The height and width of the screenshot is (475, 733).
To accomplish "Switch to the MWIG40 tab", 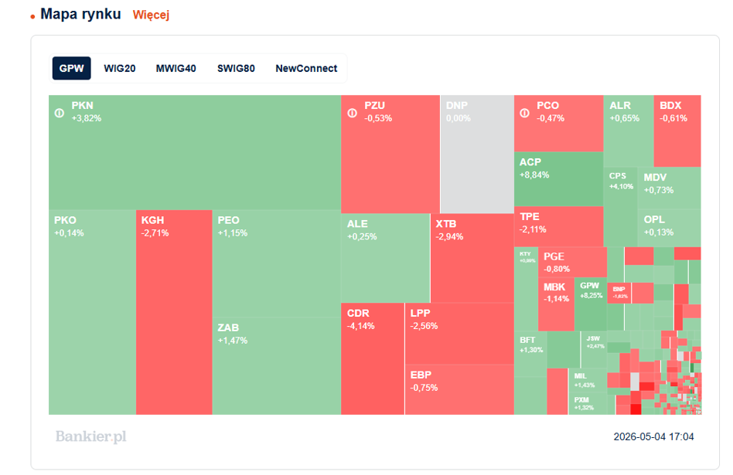I will pyautogui.click(x=176, y=68).
